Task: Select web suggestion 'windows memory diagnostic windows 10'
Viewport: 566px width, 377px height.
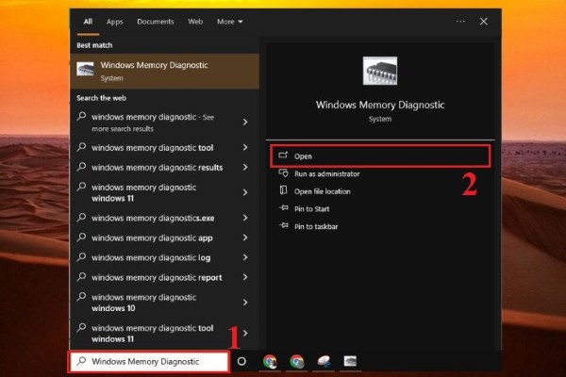Action: pyautogui.click(x=143, y=303)
